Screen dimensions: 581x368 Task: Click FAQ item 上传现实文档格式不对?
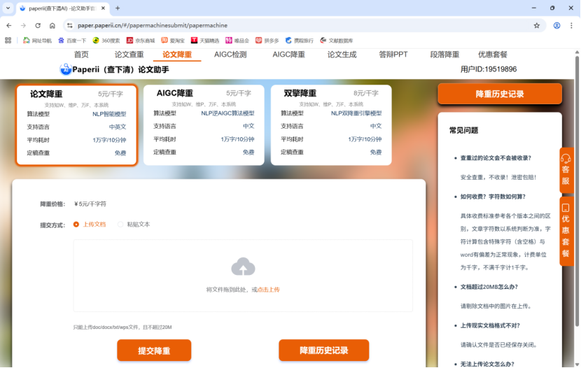pos(490,325)
